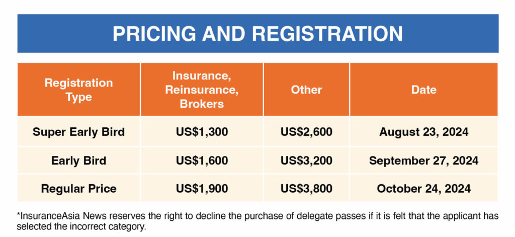The image size is (515, 237).
Task: Click the Pricing and Registration banner
Action: (258, 33)
